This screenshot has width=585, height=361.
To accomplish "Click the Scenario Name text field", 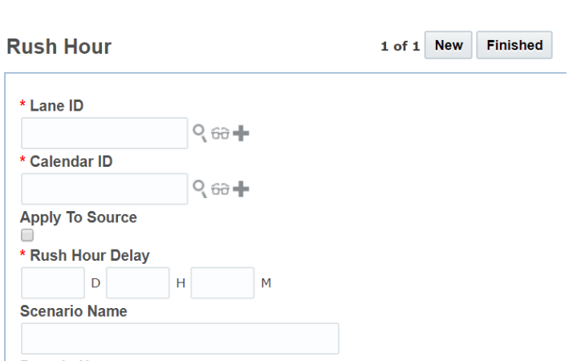I will coord(180,339).
